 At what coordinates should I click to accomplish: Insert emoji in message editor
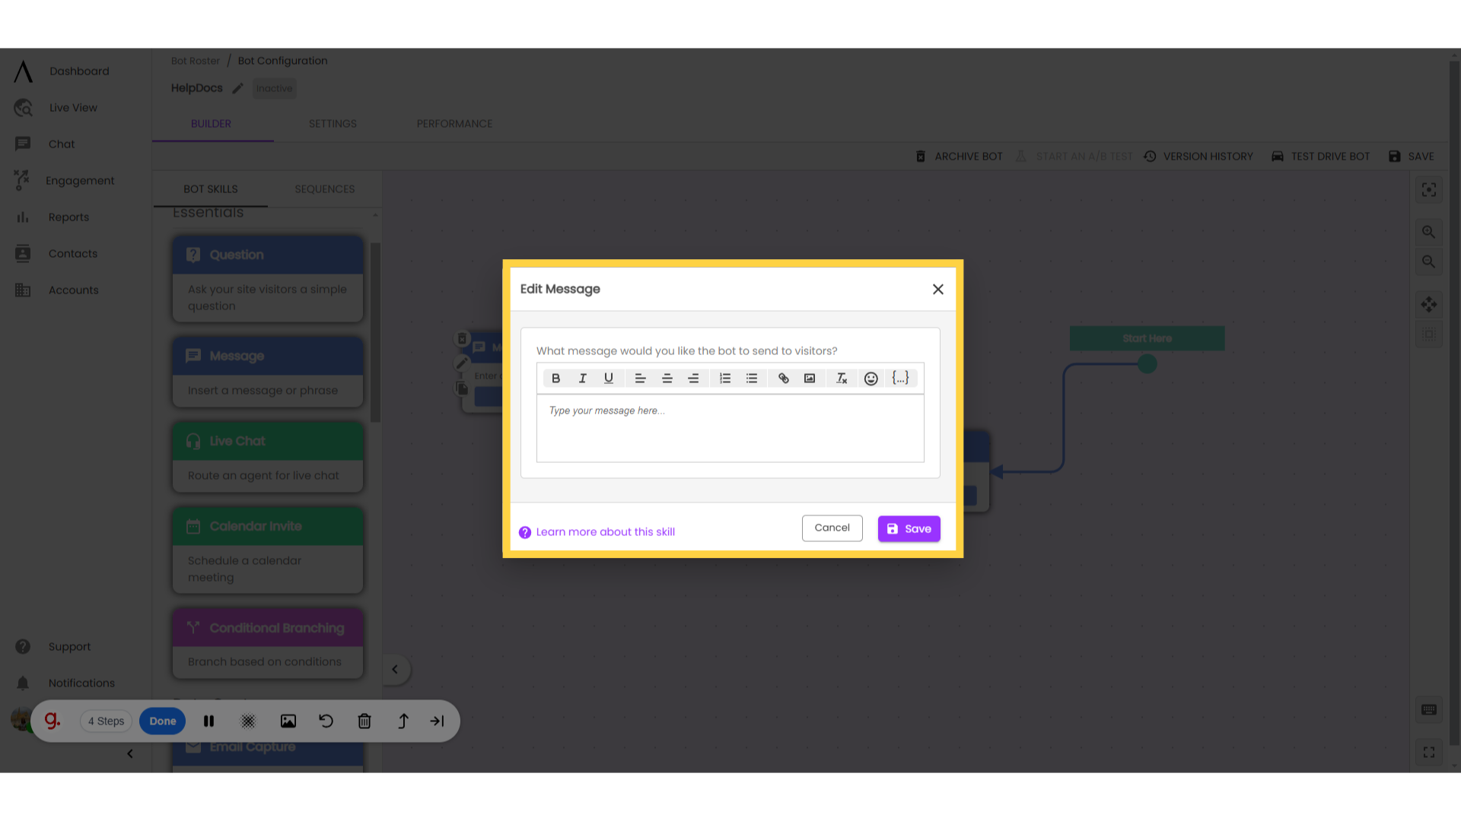click(x=871, y=378)
